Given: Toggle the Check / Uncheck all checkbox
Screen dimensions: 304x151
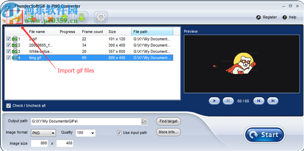Looking at the screenshot, I should [x=8, y=105].
